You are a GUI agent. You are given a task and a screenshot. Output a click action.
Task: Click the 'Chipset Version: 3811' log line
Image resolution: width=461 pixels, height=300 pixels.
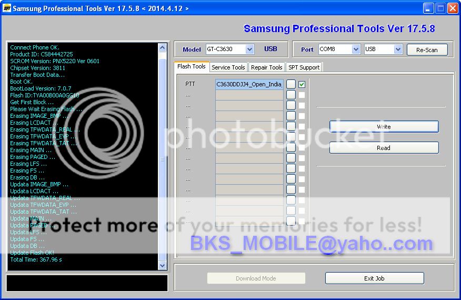click(x=38, y=68)
